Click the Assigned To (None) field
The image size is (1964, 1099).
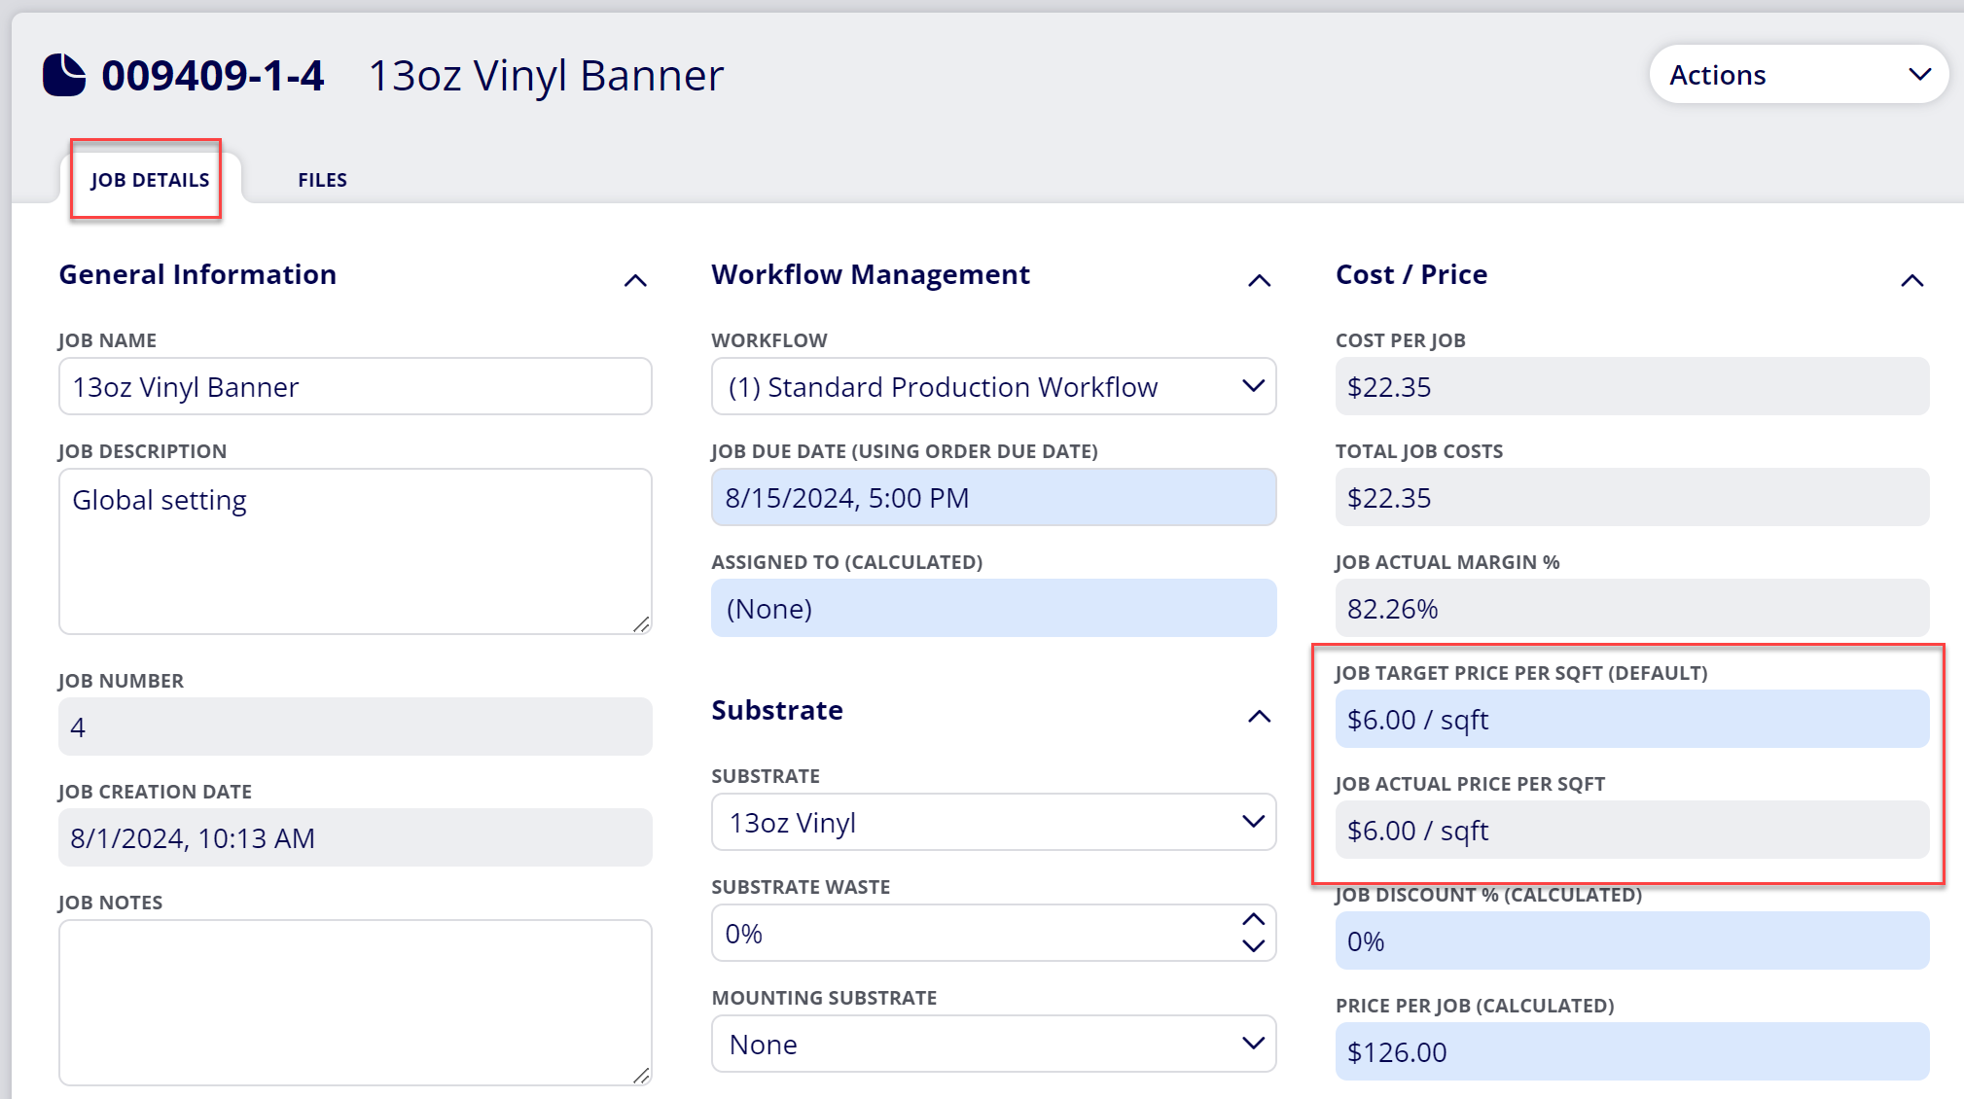click(993, 608)
